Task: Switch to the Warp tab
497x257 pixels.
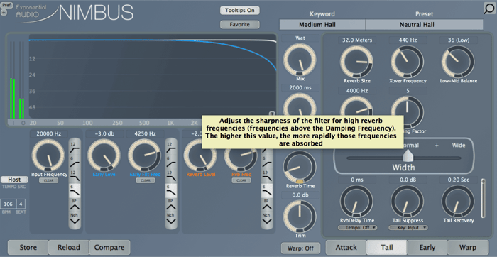Action: pos(468,248)
